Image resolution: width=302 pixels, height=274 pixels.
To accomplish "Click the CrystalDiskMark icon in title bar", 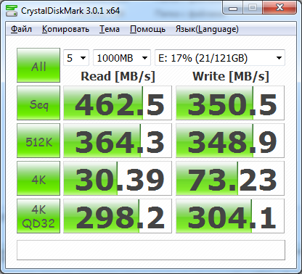I will pos(12,11).
